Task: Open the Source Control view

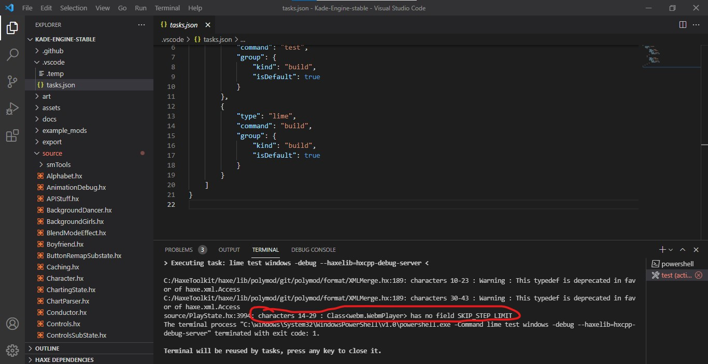Action: click(x=12, y=82)
